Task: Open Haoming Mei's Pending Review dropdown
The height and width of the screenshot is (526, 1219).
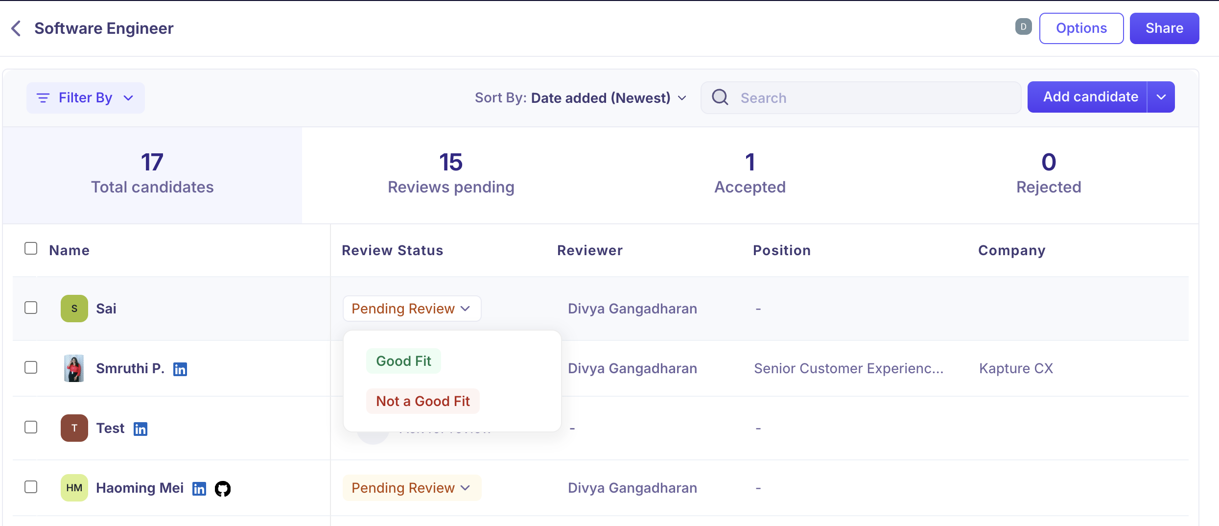Action: pyautogui.click(x=412, y=488)
